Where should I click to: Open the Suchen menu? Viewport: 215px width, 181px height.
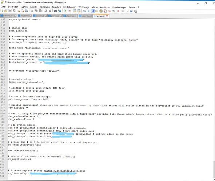24,7
